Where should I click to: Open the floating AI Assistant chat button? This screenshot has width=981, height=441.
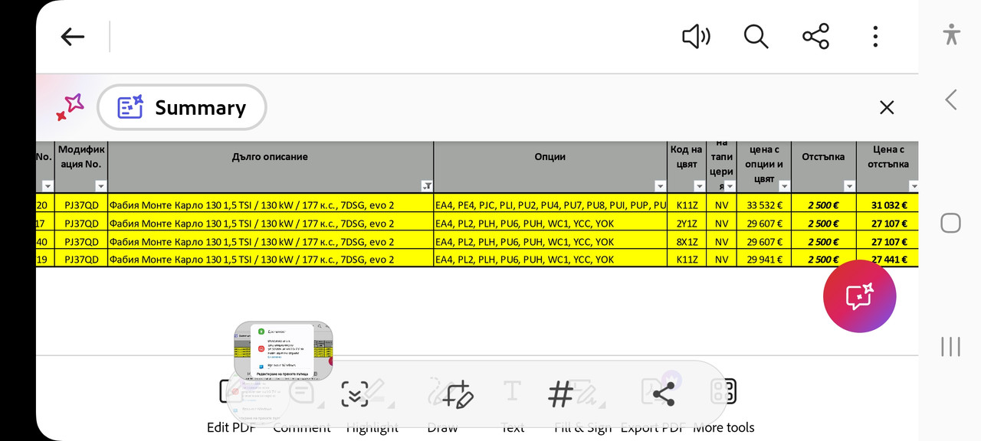click(x=859, y=296)
